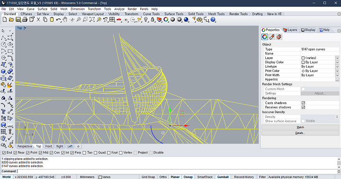The image size is (341, 179).
Task: Enable the Quad osnap checkbox
Action: [96, 152]
